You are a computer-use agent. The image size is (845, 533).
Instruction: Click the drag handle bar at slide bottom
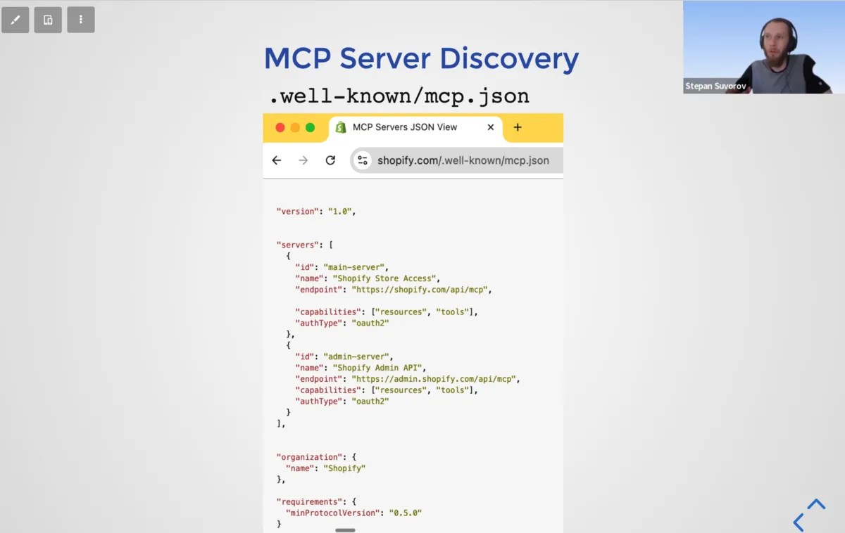click(x=345, y=530)
